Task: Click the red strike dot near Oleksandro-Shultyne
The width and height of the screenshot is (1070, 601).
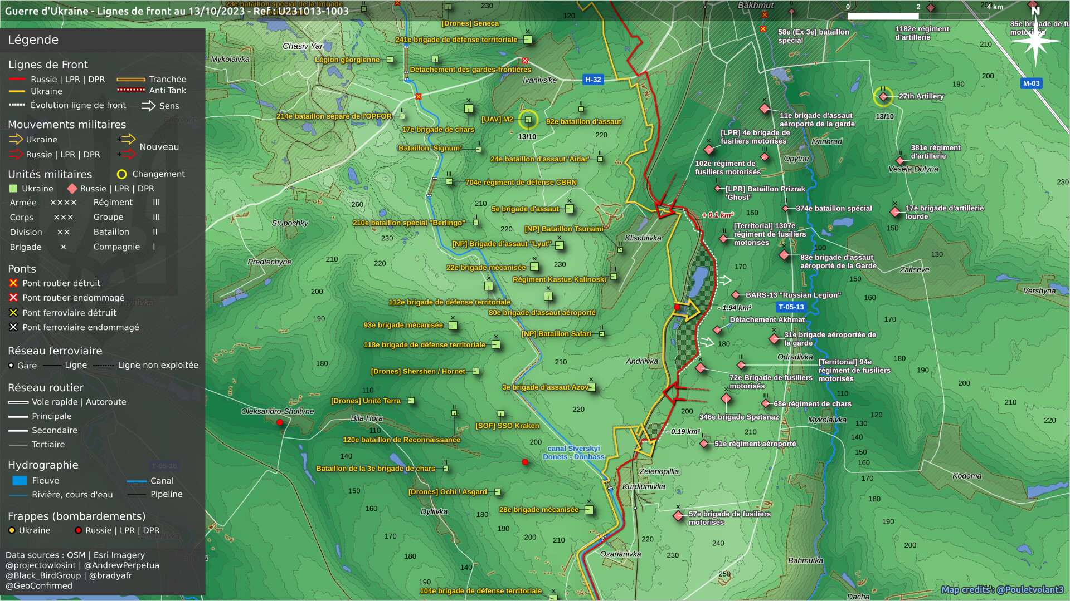Action: [280, 422]
